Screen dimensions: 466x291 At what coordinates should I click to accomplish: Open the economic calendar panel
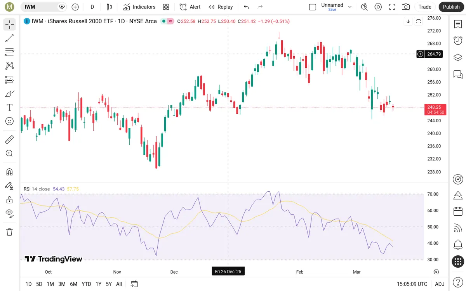[x=458, y=211]
